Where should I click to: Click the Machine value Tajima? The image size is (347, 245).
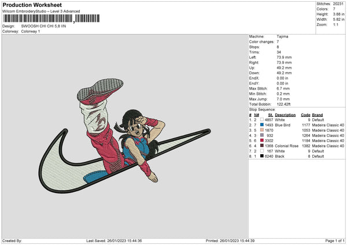(282, 36)
